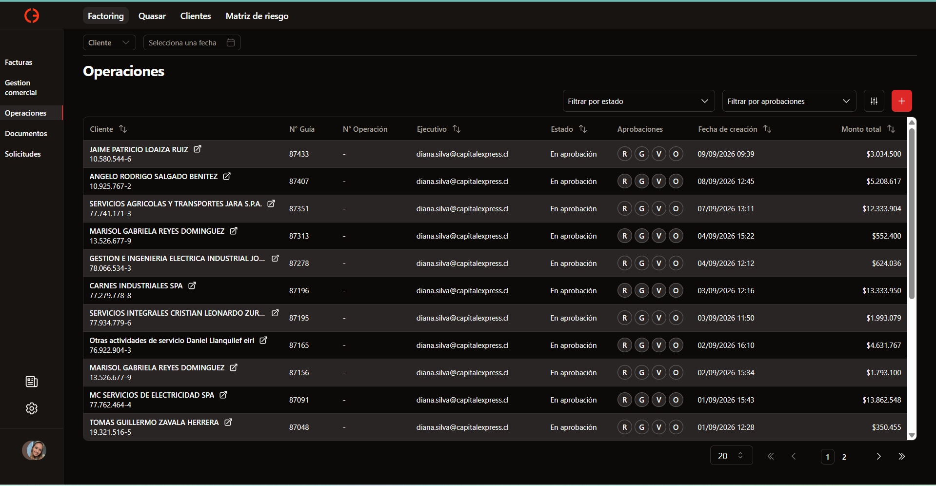Change the rows per page selector showing 20
The image size is (936, 486).
(731, 456)
